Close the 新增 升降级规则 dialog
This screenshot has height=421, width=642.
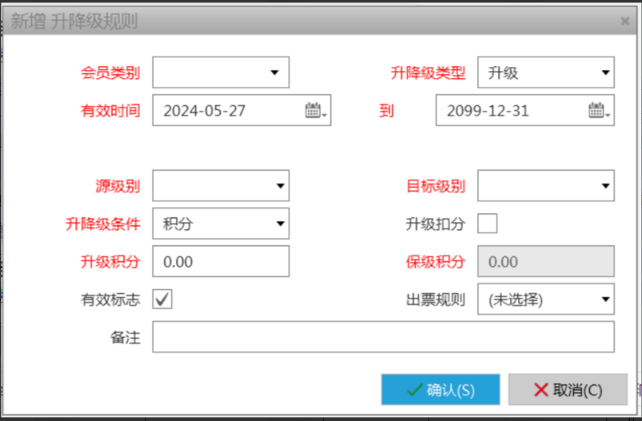click(x=624, y=21)
